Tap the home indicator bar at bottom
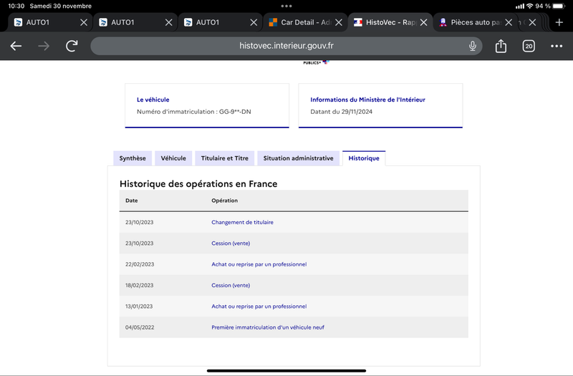The width and height of the screenshot is (573, 376). tap(286, 370)
